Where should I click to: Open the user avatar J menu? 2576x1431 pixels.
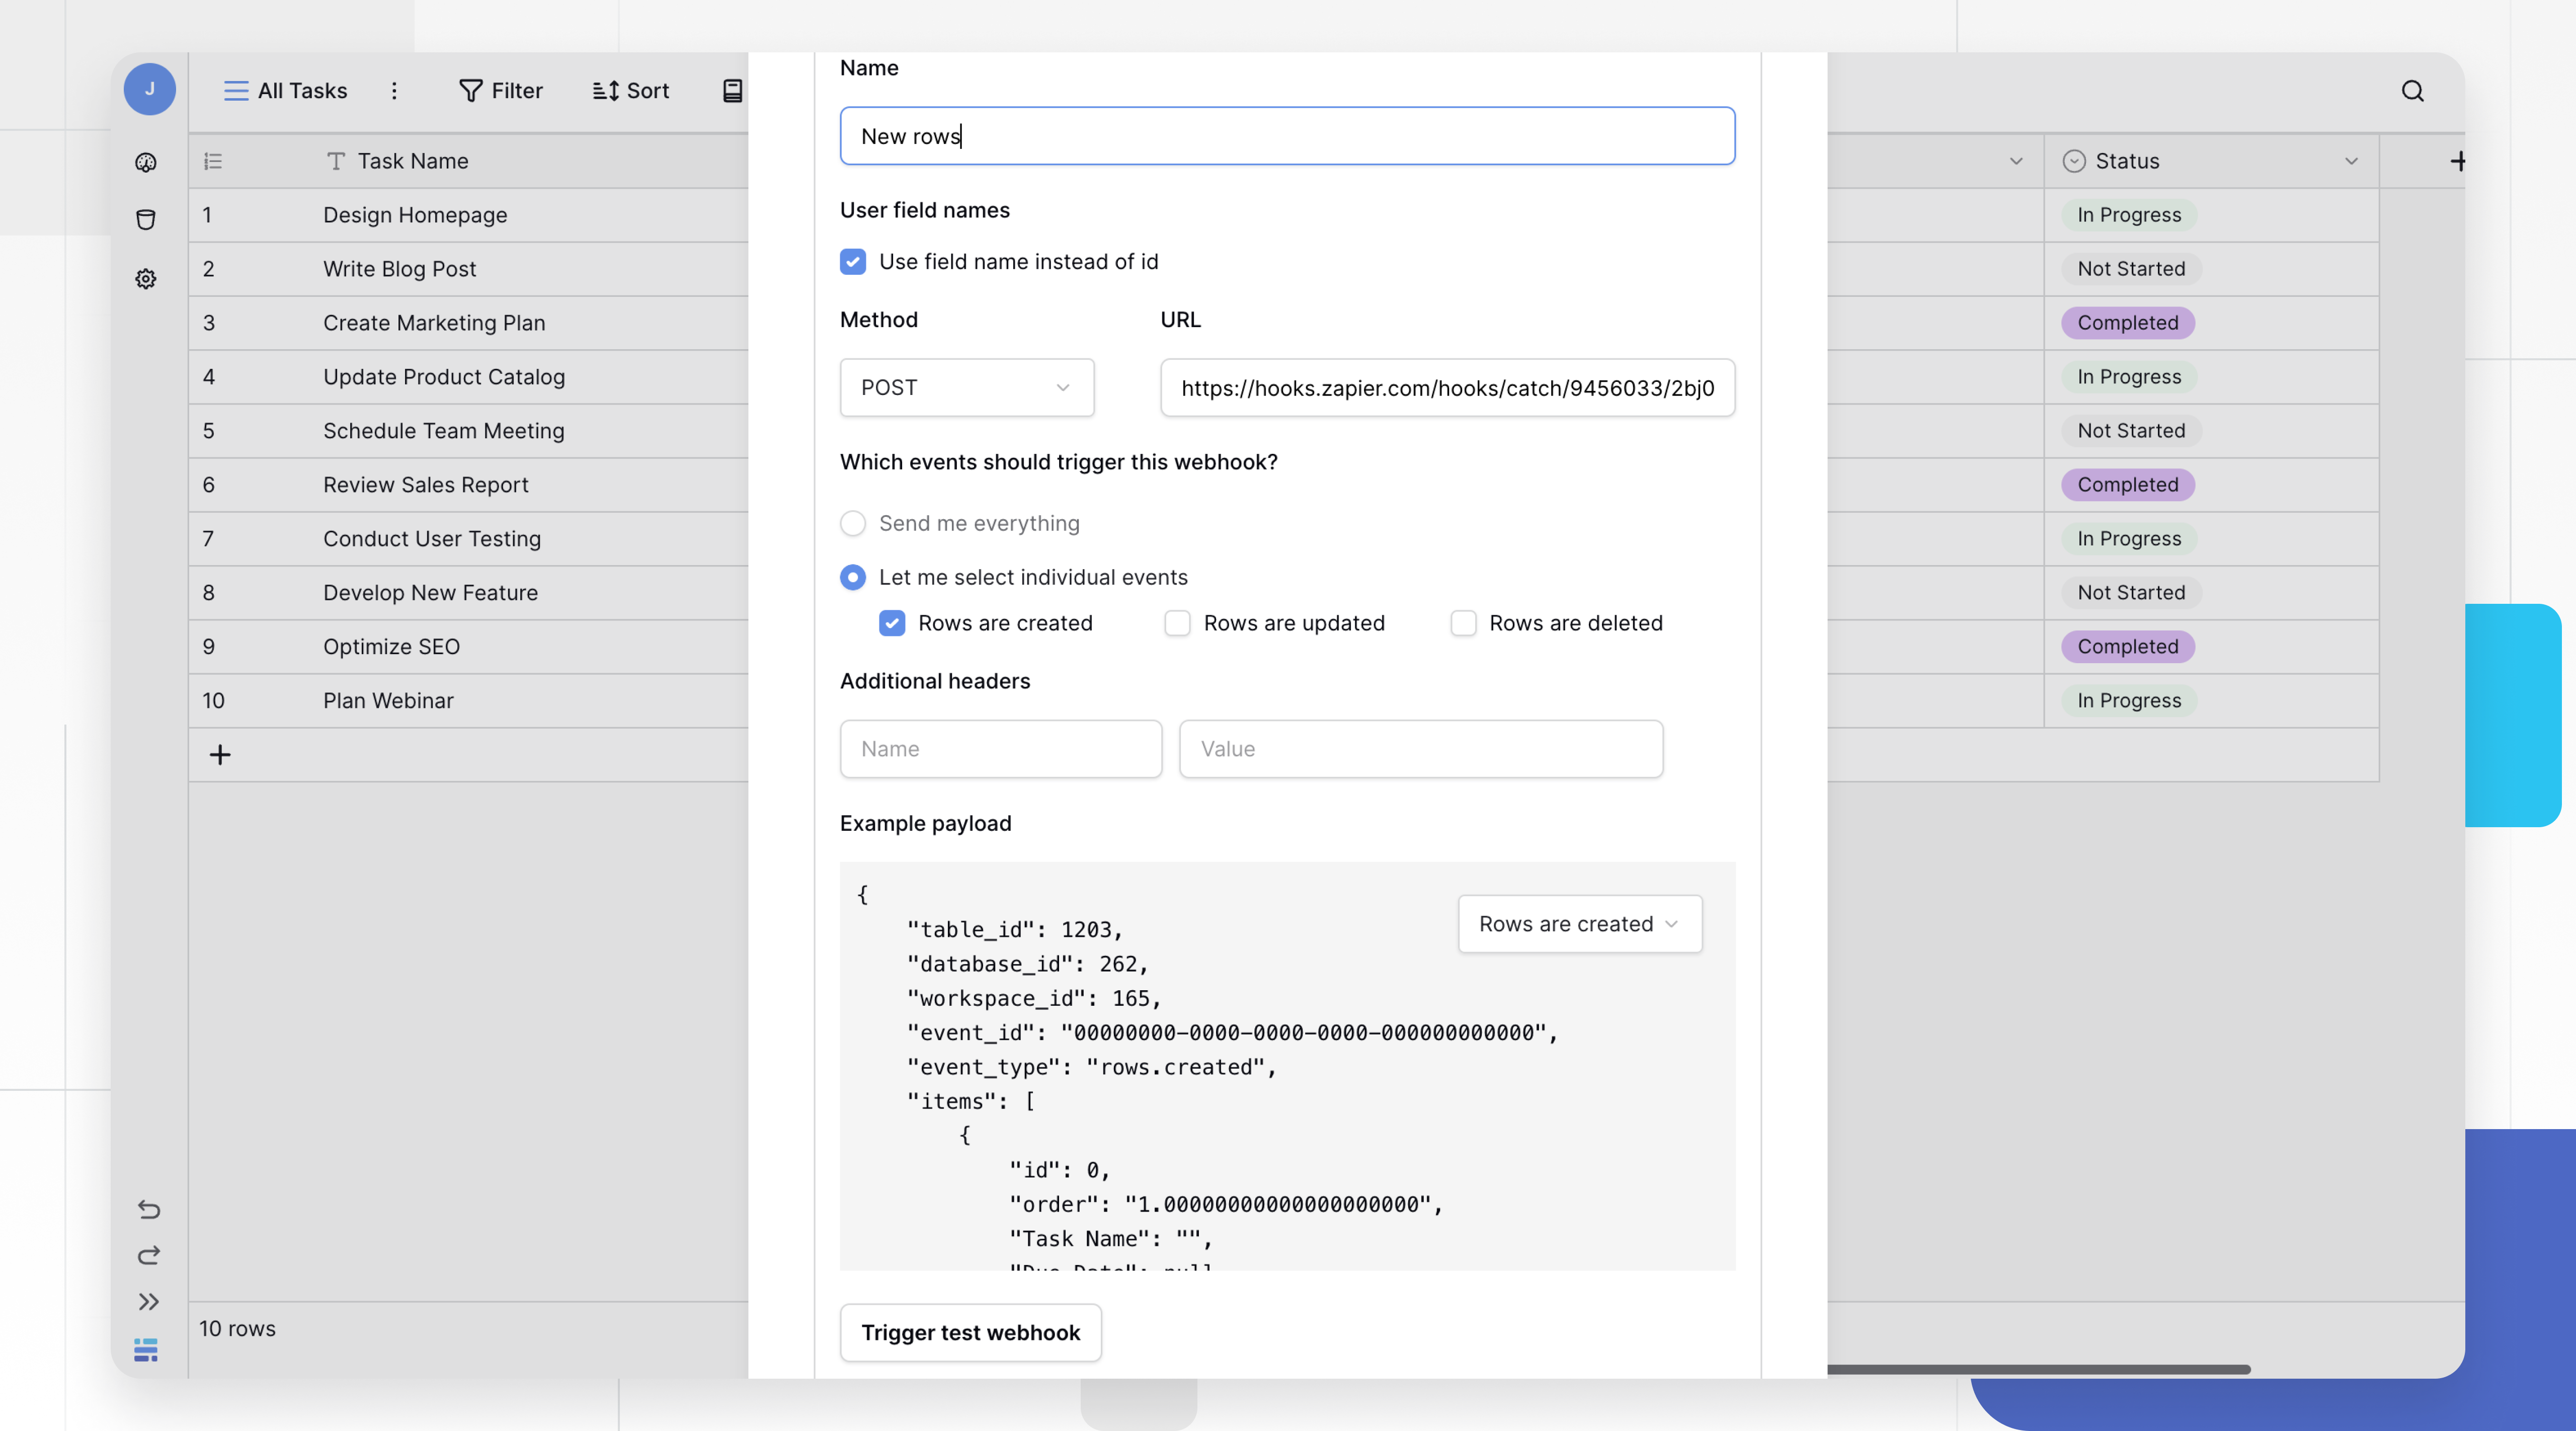pyautogui.click(x=149, y=90)
